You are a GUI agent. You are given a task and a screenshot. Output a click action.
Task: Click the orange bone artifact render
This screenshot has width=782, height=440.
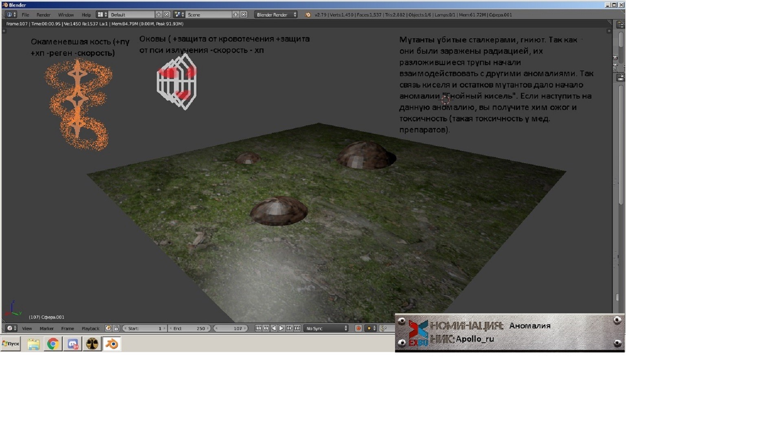click(78, 105)
